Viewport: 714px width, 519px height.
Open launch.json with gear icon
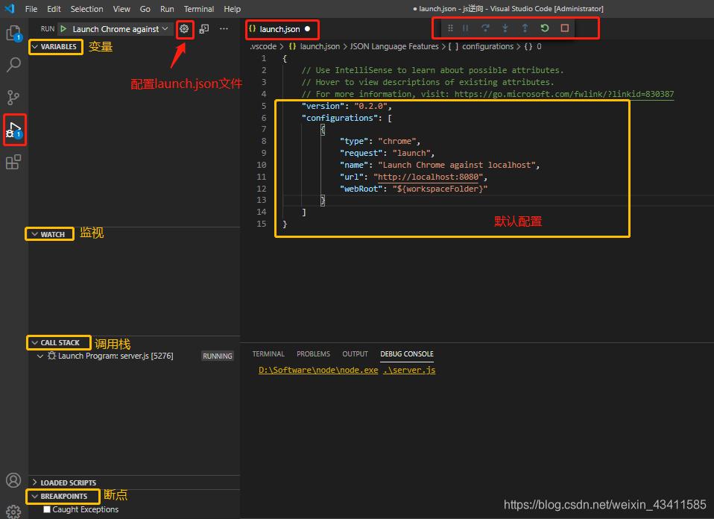coord(184,28)
